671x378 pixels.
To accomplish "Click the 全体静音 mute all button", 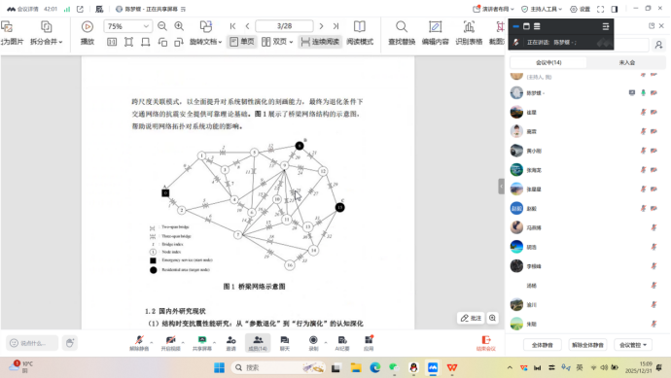I will [543, 345].
